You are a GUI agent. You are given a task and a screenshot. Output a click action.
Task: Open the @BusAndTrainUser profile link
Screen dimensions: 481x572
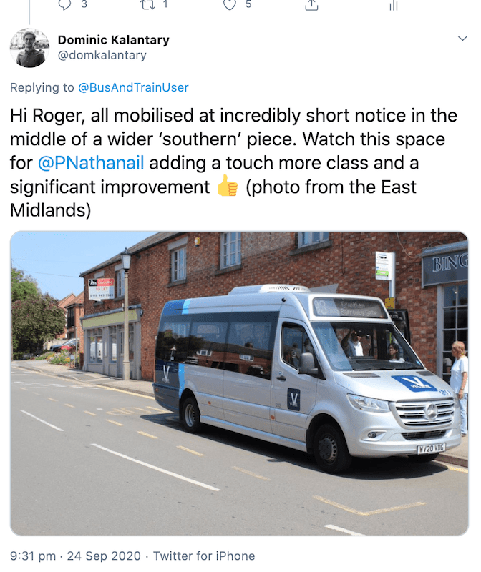point(133,87)
